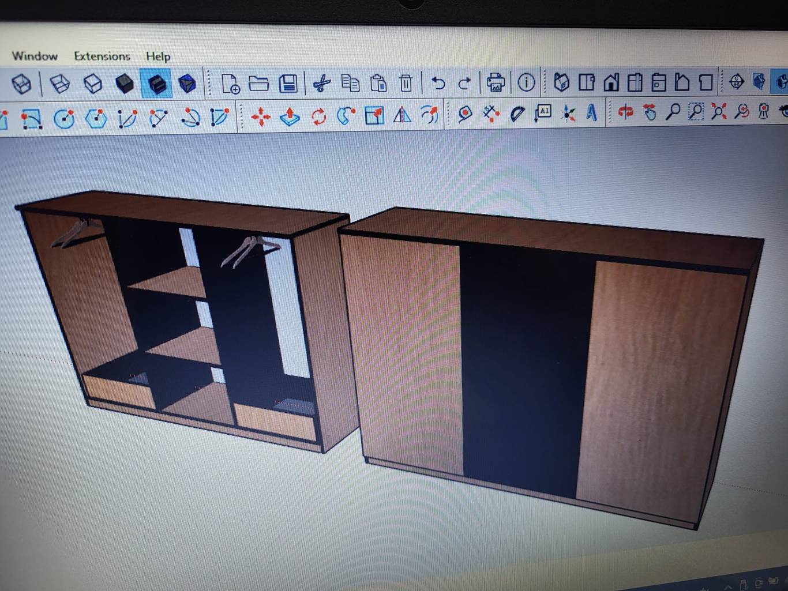Select the Move tool
The width and height of the screenshot is (788, 591).
pos(261,116)
